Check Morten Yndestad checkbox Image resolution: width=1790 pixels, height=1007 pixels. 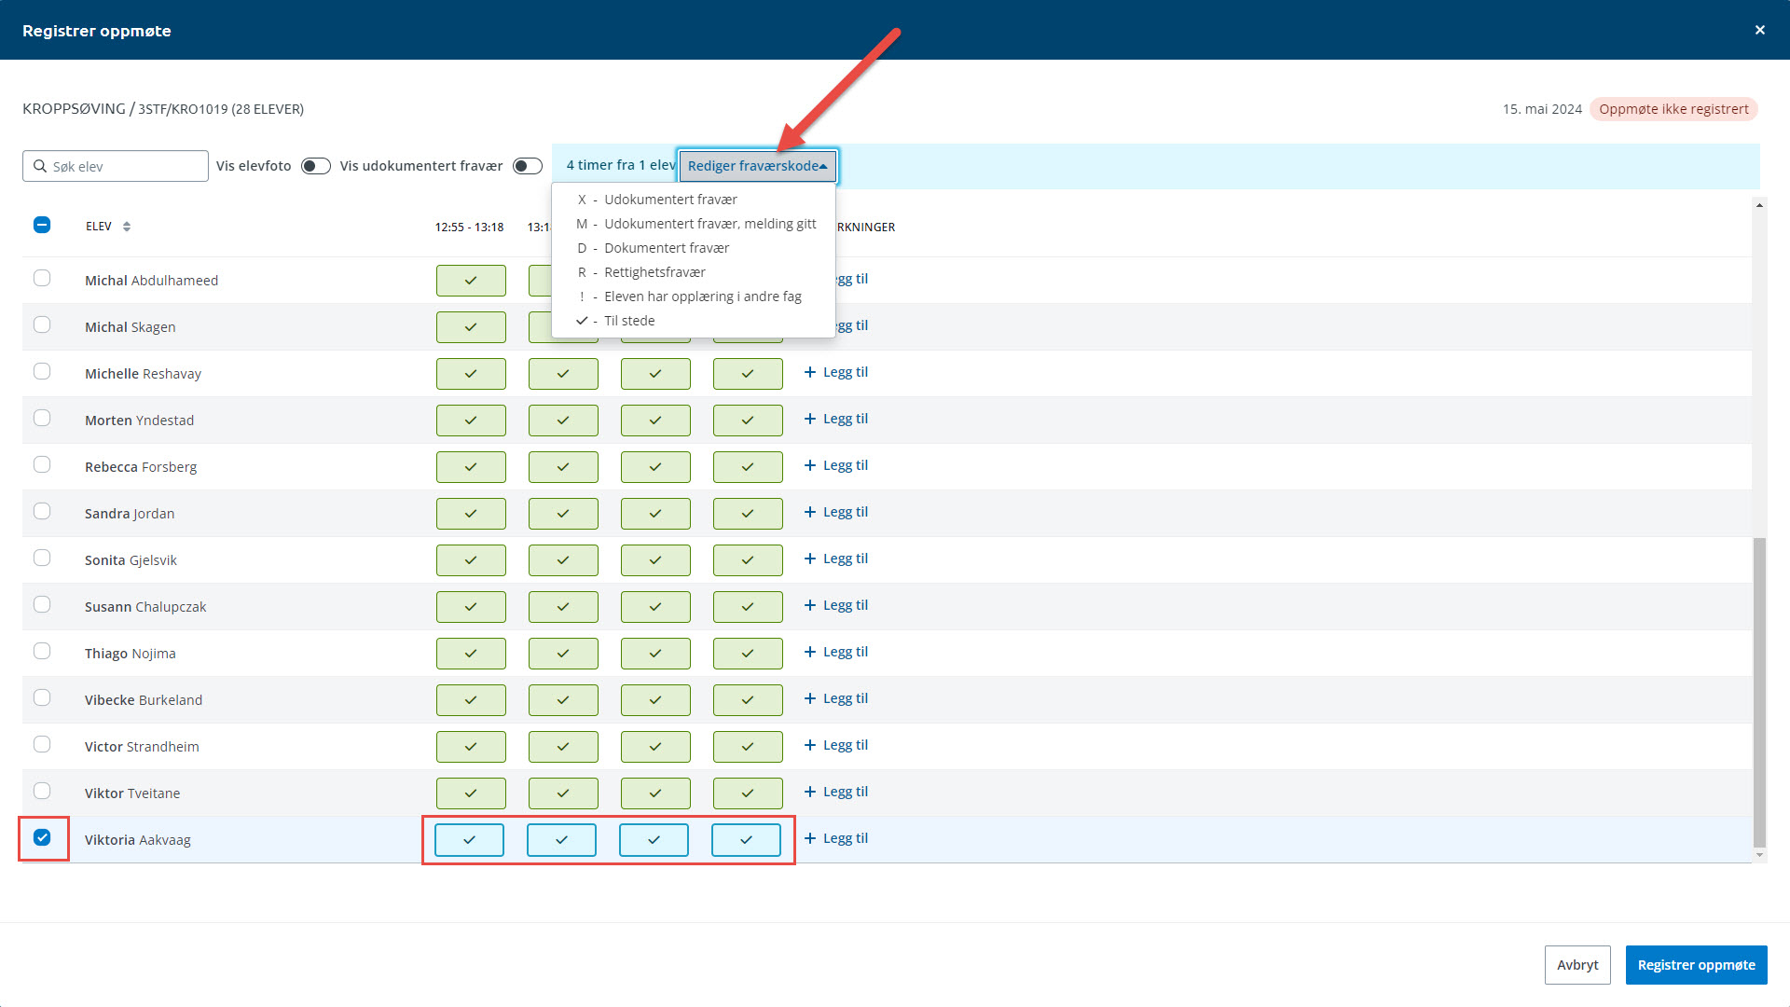point(42,418)
